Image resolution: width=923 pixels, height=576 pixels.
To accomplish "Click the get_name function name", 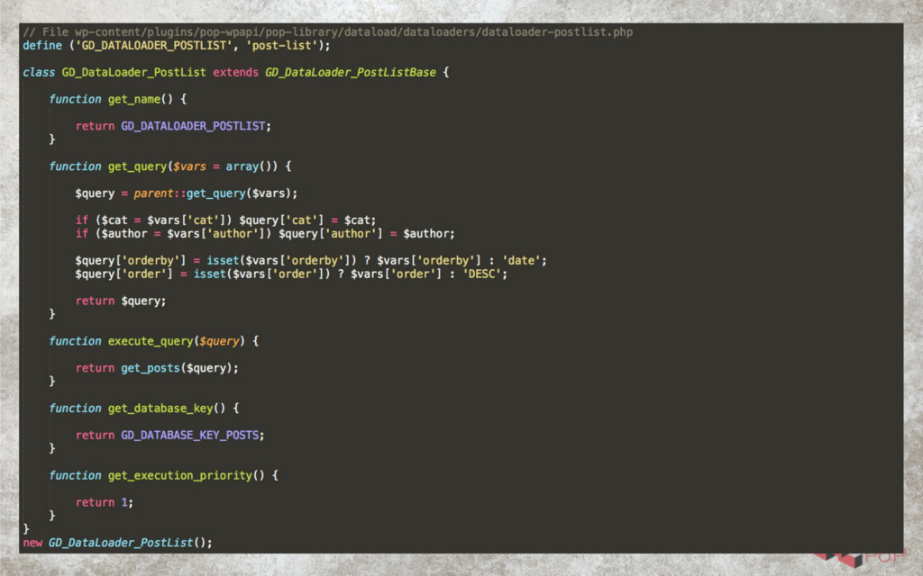I will [134, 99].
